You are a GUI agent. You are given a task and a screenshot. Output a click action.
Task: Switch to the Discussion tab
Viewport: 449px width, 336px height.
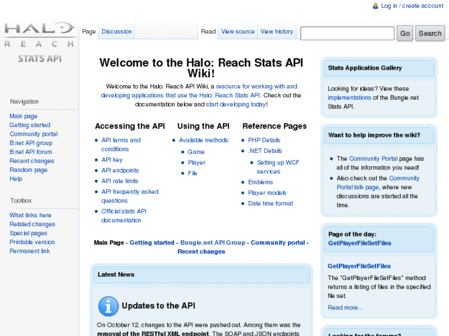click(117, 31)
